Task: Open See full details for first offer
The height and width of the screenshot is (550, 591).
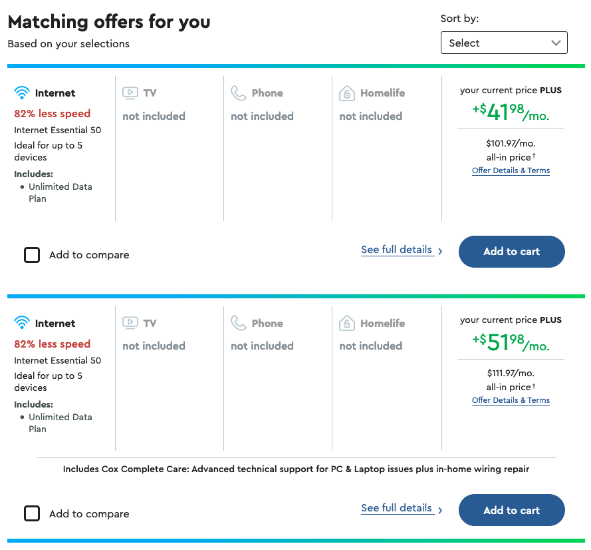Action: pos(396,250)
